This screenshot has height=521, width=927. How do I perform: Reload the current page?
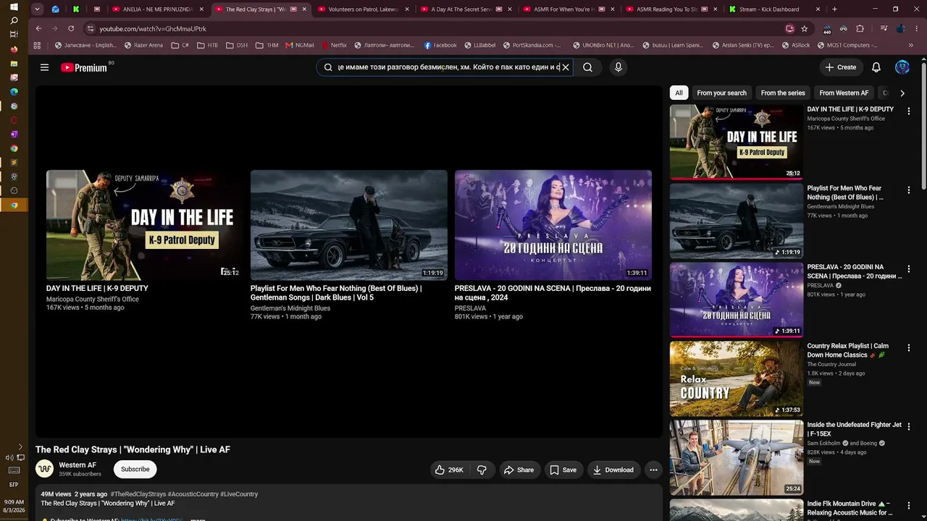tap(71, 29)
